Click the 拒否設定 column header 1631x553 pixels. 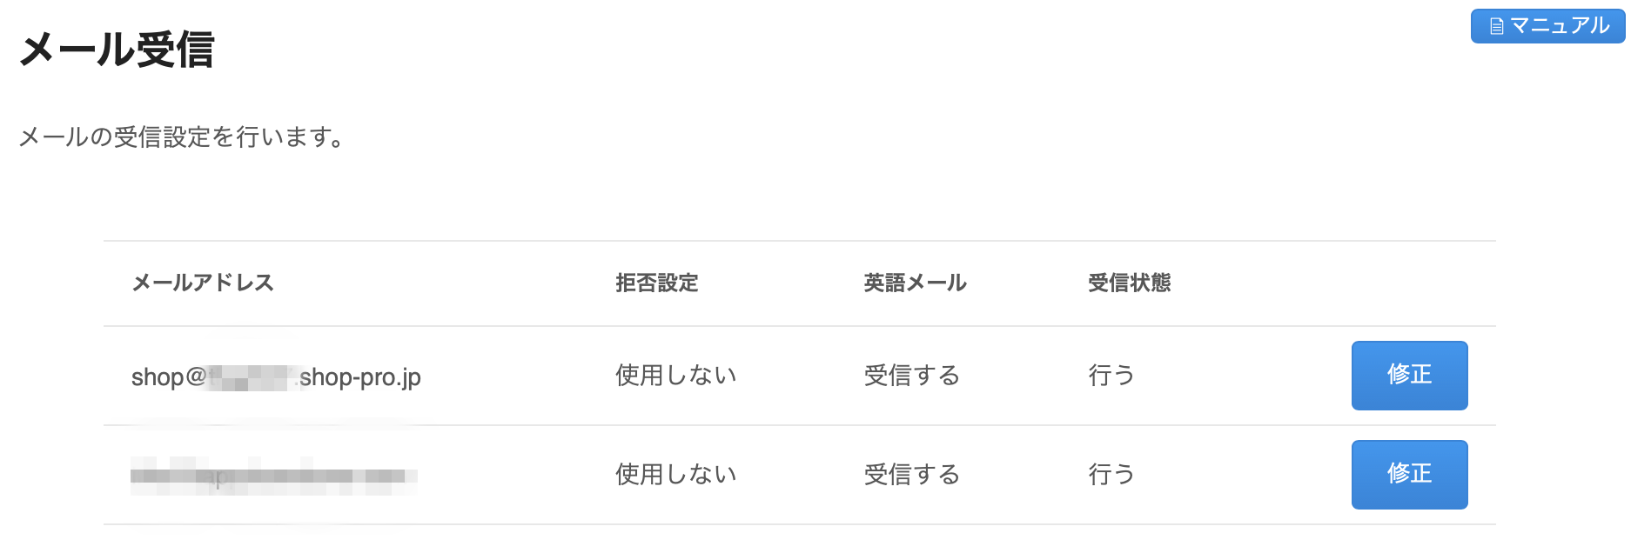[x=656, y=283]
